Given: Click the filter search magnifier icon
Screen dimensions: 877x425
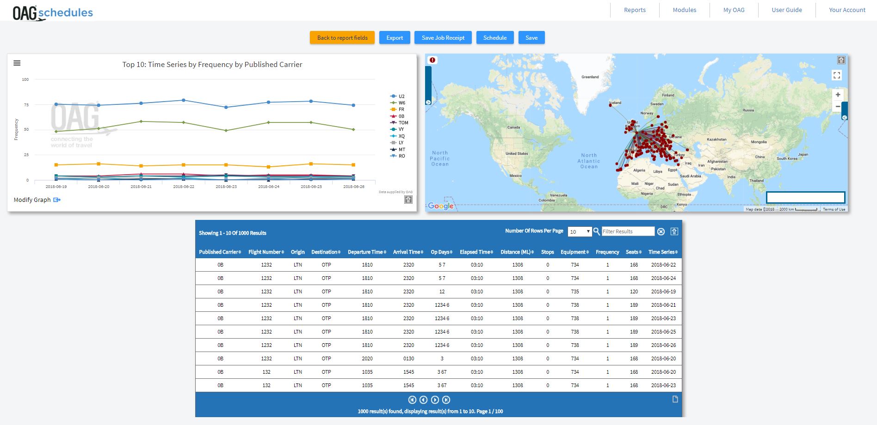Looking at the screenshot, I should tap(597, 231).
